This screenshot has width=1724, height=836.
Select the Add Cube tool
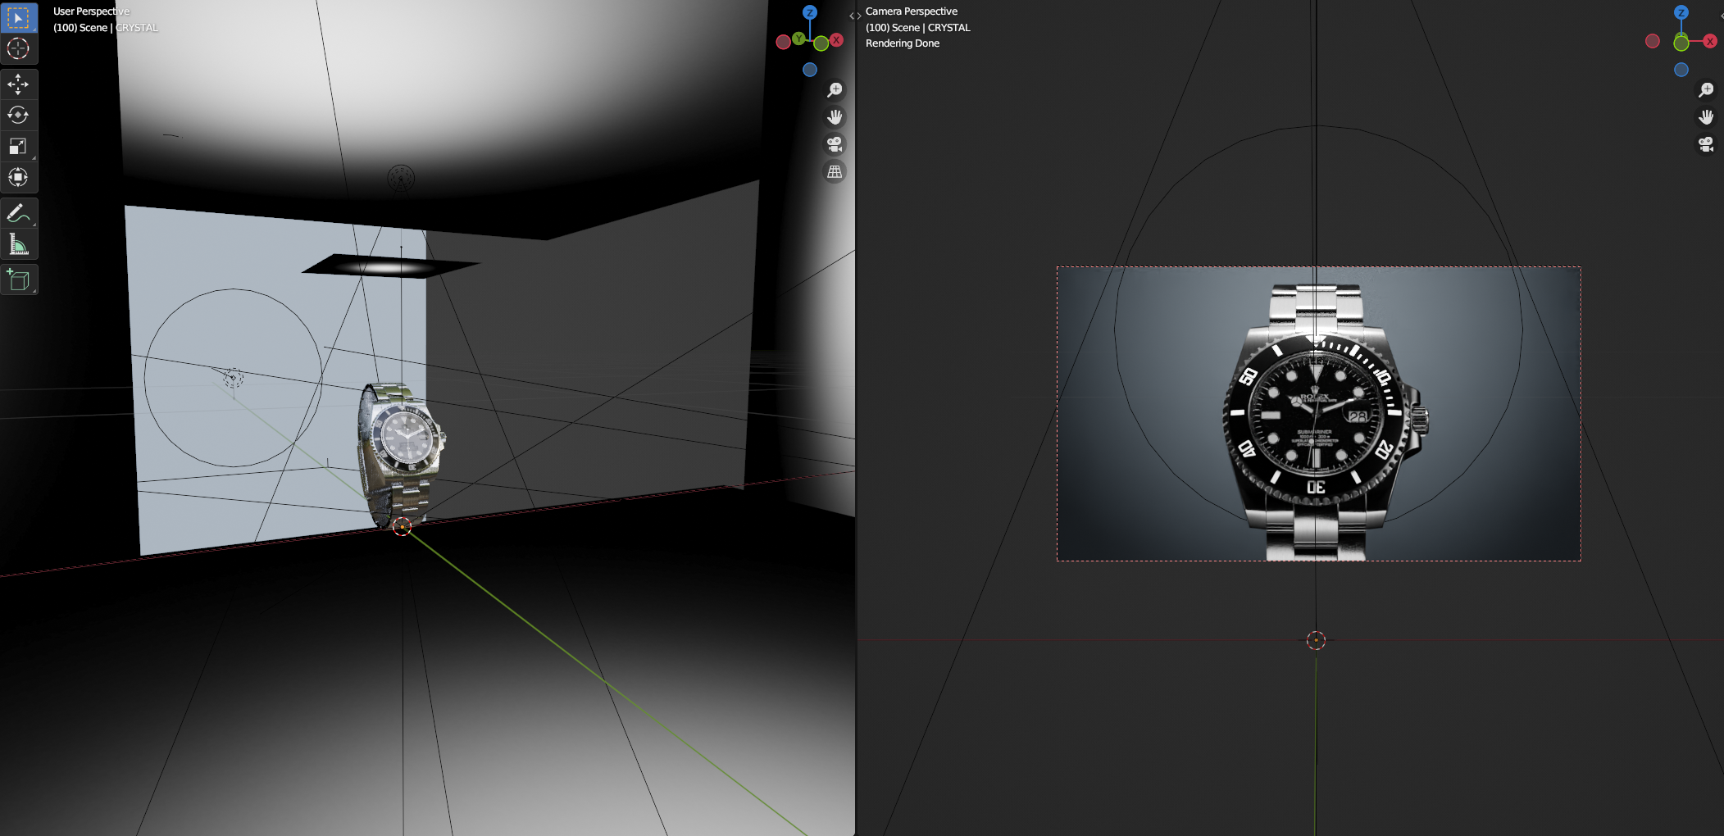point(18,280)
